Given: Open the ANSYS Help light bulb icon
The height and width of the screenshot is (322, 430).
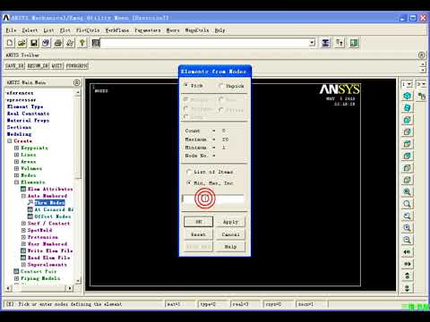Looking at the screenshot, I should point(82,43).
